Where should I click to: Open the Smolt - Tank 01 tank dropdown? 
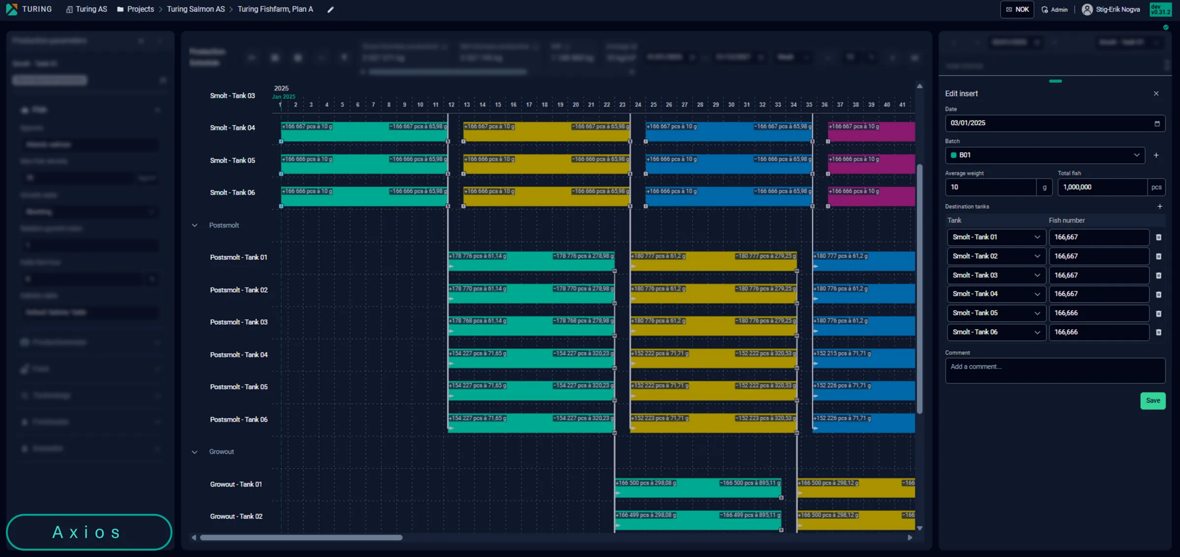[x=996, y=237]
